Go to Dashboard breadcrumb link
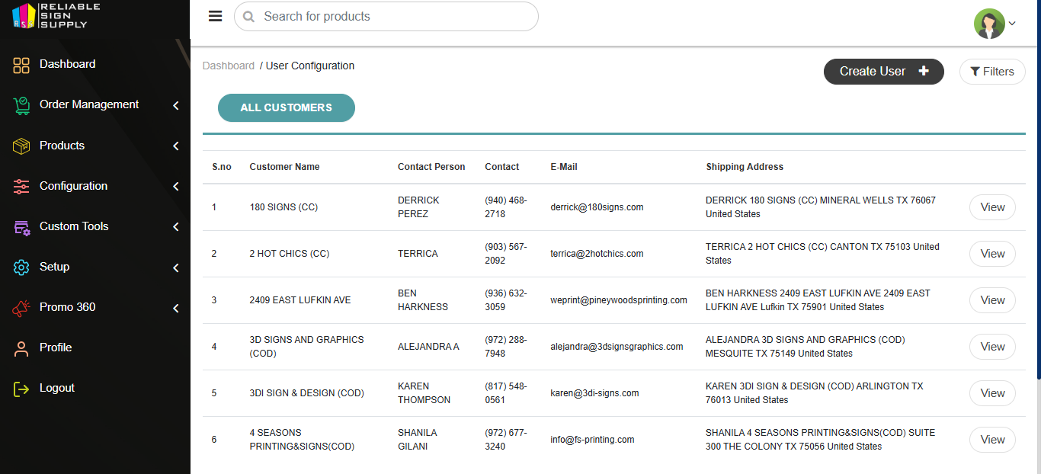Screen dimensions: 1041x474 click(229, 66)
